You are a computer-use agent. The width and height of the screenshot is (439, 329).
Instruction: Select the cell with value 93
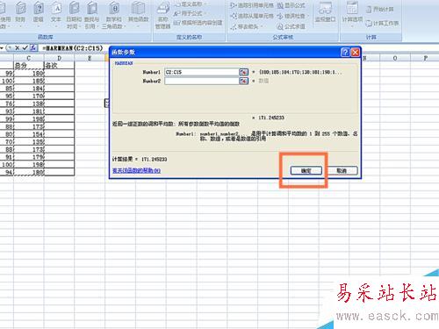click(7, 111)
